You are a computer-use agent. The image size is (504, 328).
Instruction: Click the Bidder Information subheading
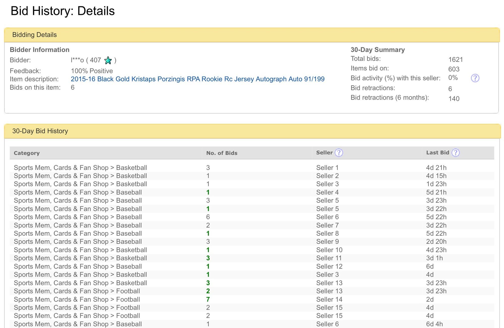(40, 50)
